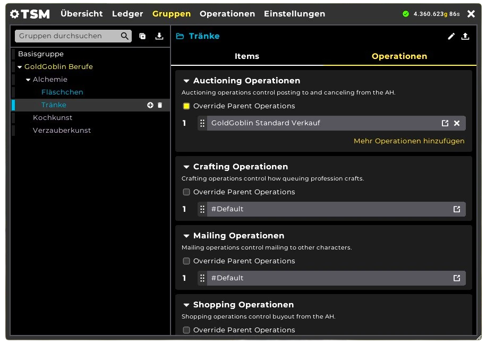Select the GoldGoblin Standard Verkauf operation row

pyautogui.click(x=331, y=123)
